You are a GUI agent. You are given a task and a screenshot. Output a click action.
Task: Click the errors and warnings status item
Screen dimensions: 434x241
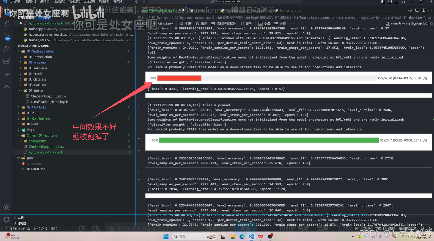[x=41, y=229]
